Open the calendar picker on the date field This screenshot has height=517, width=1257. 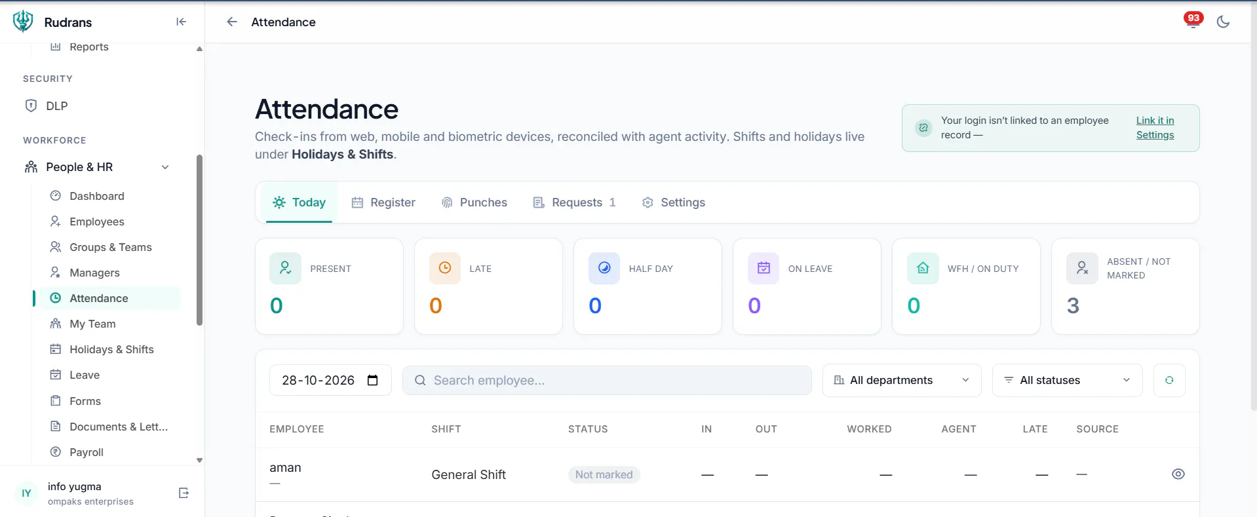tap(373, 380)
